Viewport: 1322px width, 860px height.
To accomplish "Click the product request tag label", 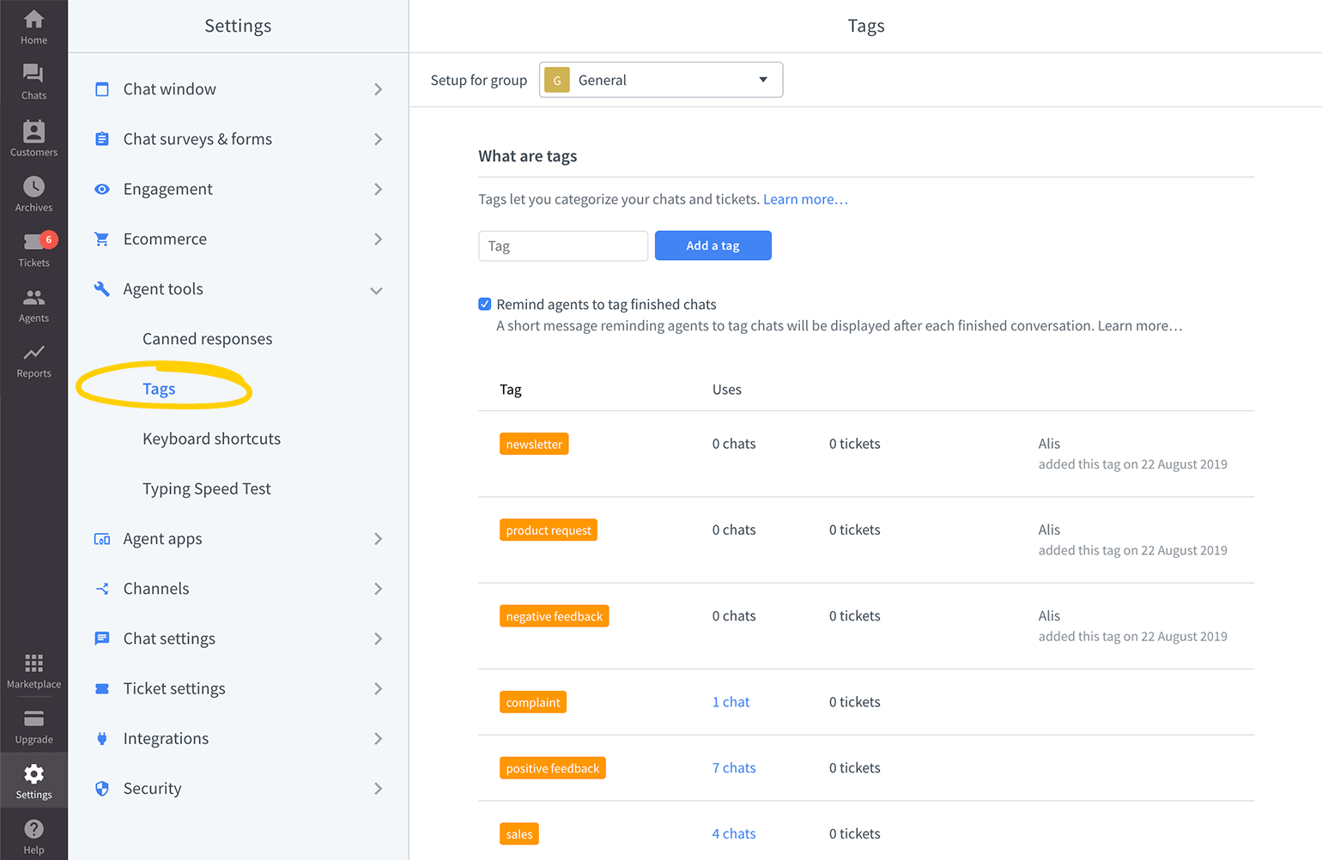I will click(x=549, y=530).
